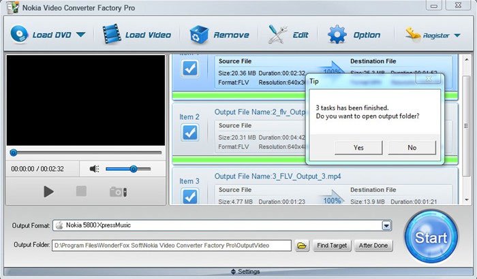The width and height of the screenshot is (477, 279).
Task: Open the Option gear icon
Action: [x=337, y=34]
